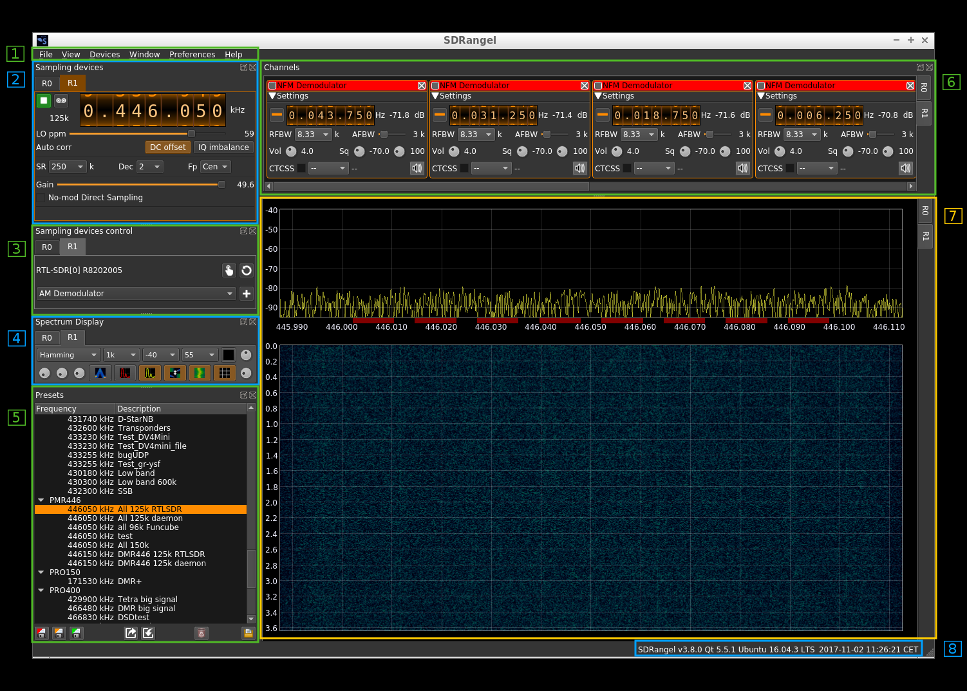Screen dimensions: 967x691
Task: Click the Description column header in Presets
Action: pyautogui.click(x=181, y=409)
